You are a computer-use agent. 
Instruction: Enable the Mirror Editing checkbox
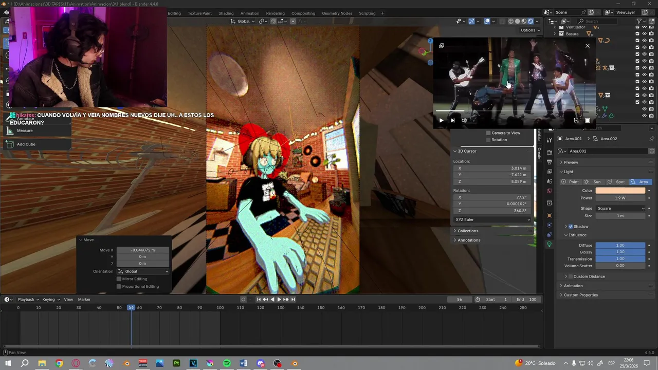119,279
